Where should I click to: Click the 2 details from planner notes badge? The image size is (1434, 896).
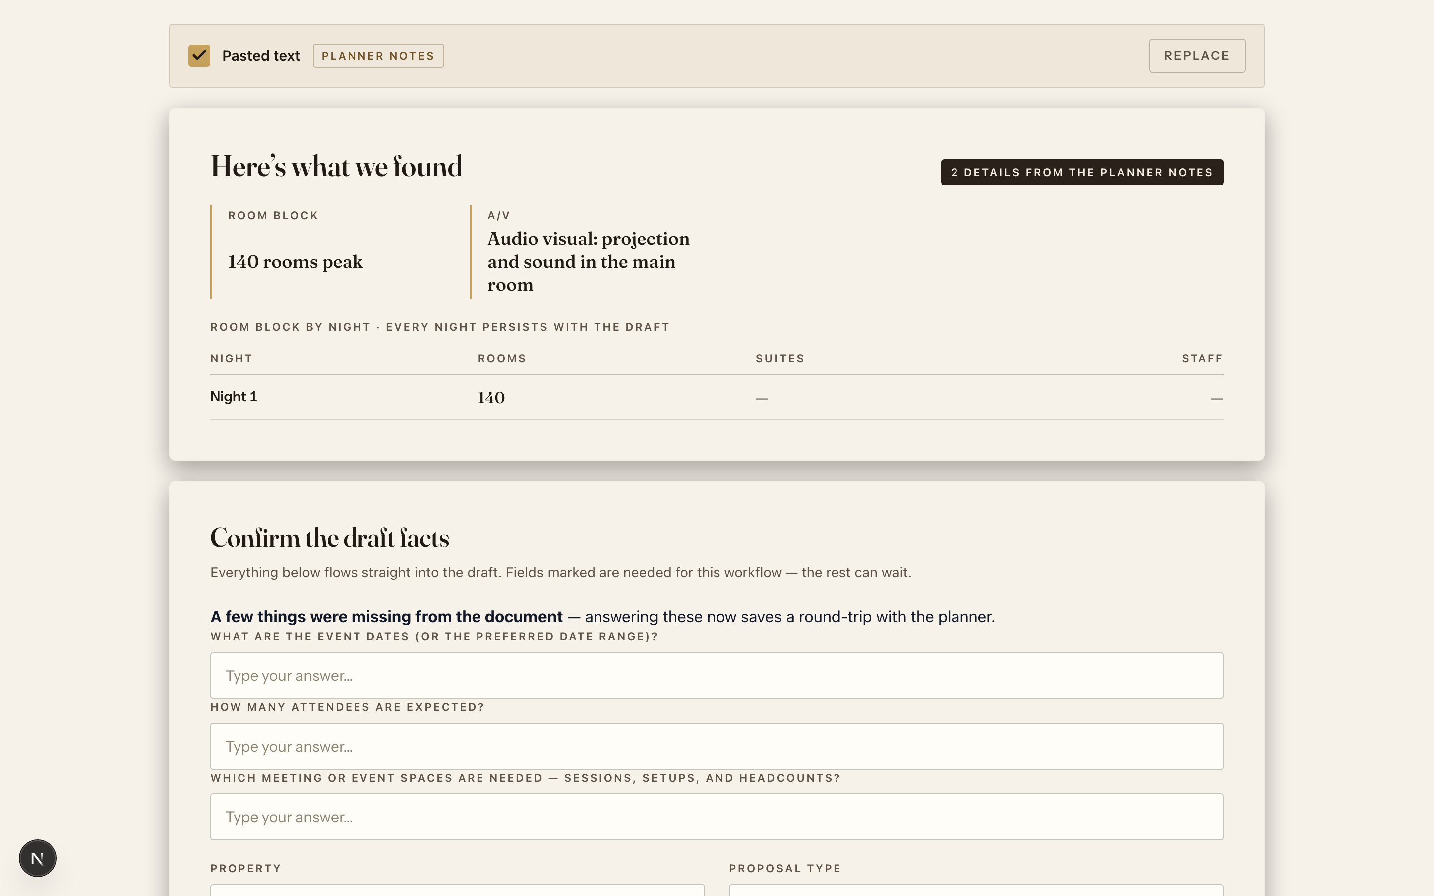1082,172
